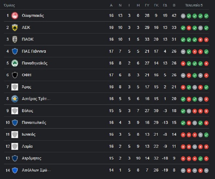Click the Ατρόμητος dark blue shield
The image size is (215, 179).
tap(15, 158)
